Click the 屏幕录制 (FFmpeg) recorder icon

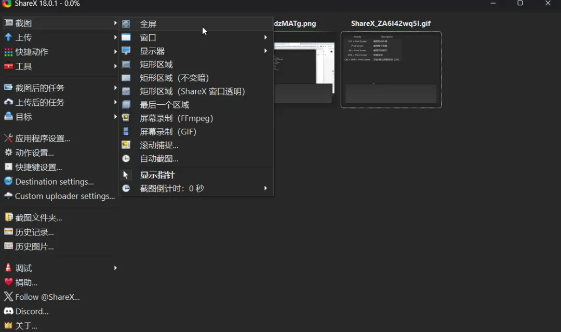tap(126, 118)
